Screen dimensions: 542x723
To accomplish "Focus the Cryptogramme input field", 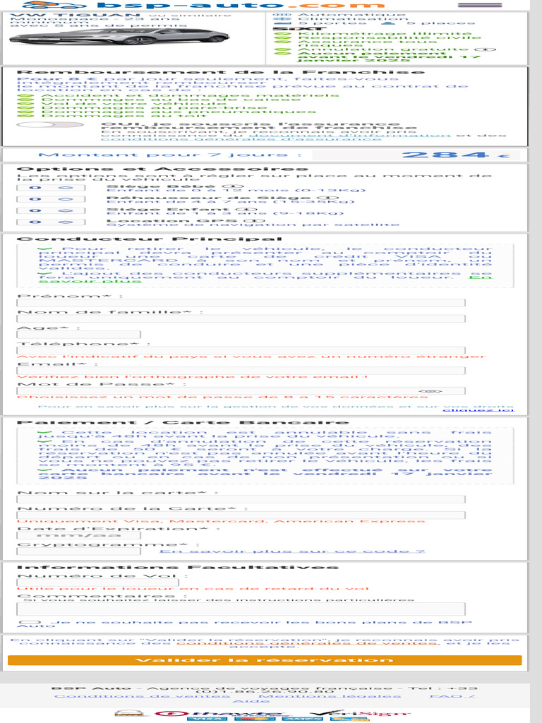I will [x=78, y=551].
